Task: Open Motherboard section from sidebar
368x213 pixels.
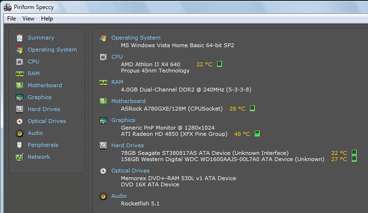Action: pos(45,85)
